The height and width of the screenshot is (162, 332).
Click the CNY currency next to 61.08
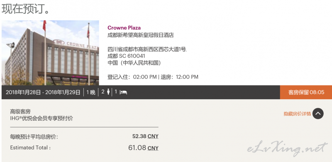tap(153, 148)
